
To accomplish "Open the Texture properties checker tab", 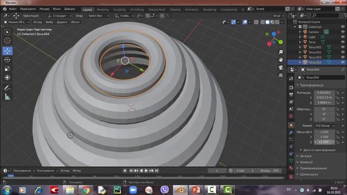I will click(291, 177).
